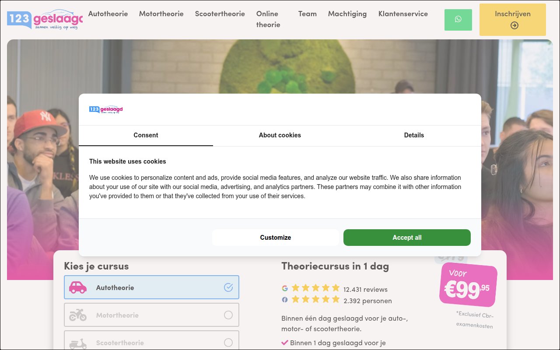Click the yellow Inschrijven button
This screenshot has width=560, height=350.
click(x=513, y=20)
